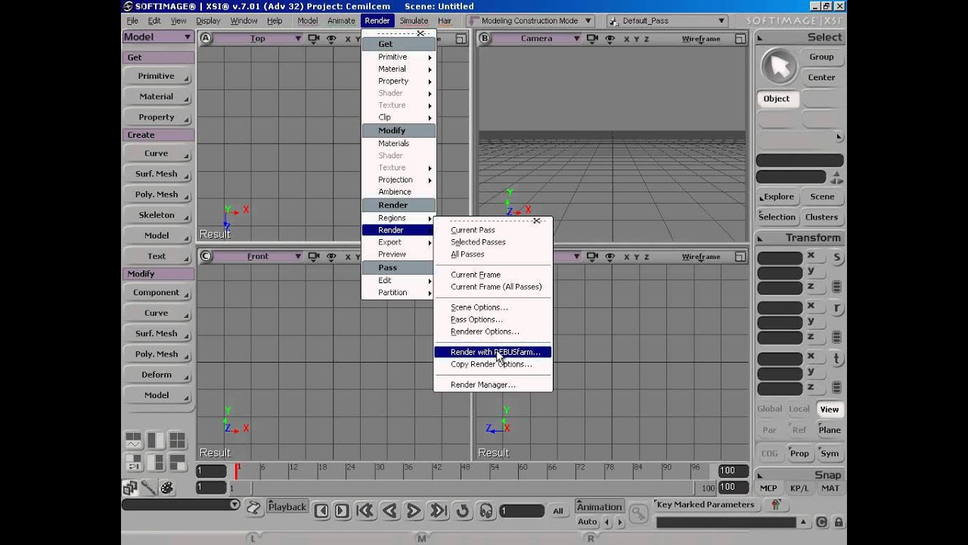Image resolution: width=968 pixels, height=545 pixels.
Task: Click the Primitive button in Get section
Action: tap(157, 76)
